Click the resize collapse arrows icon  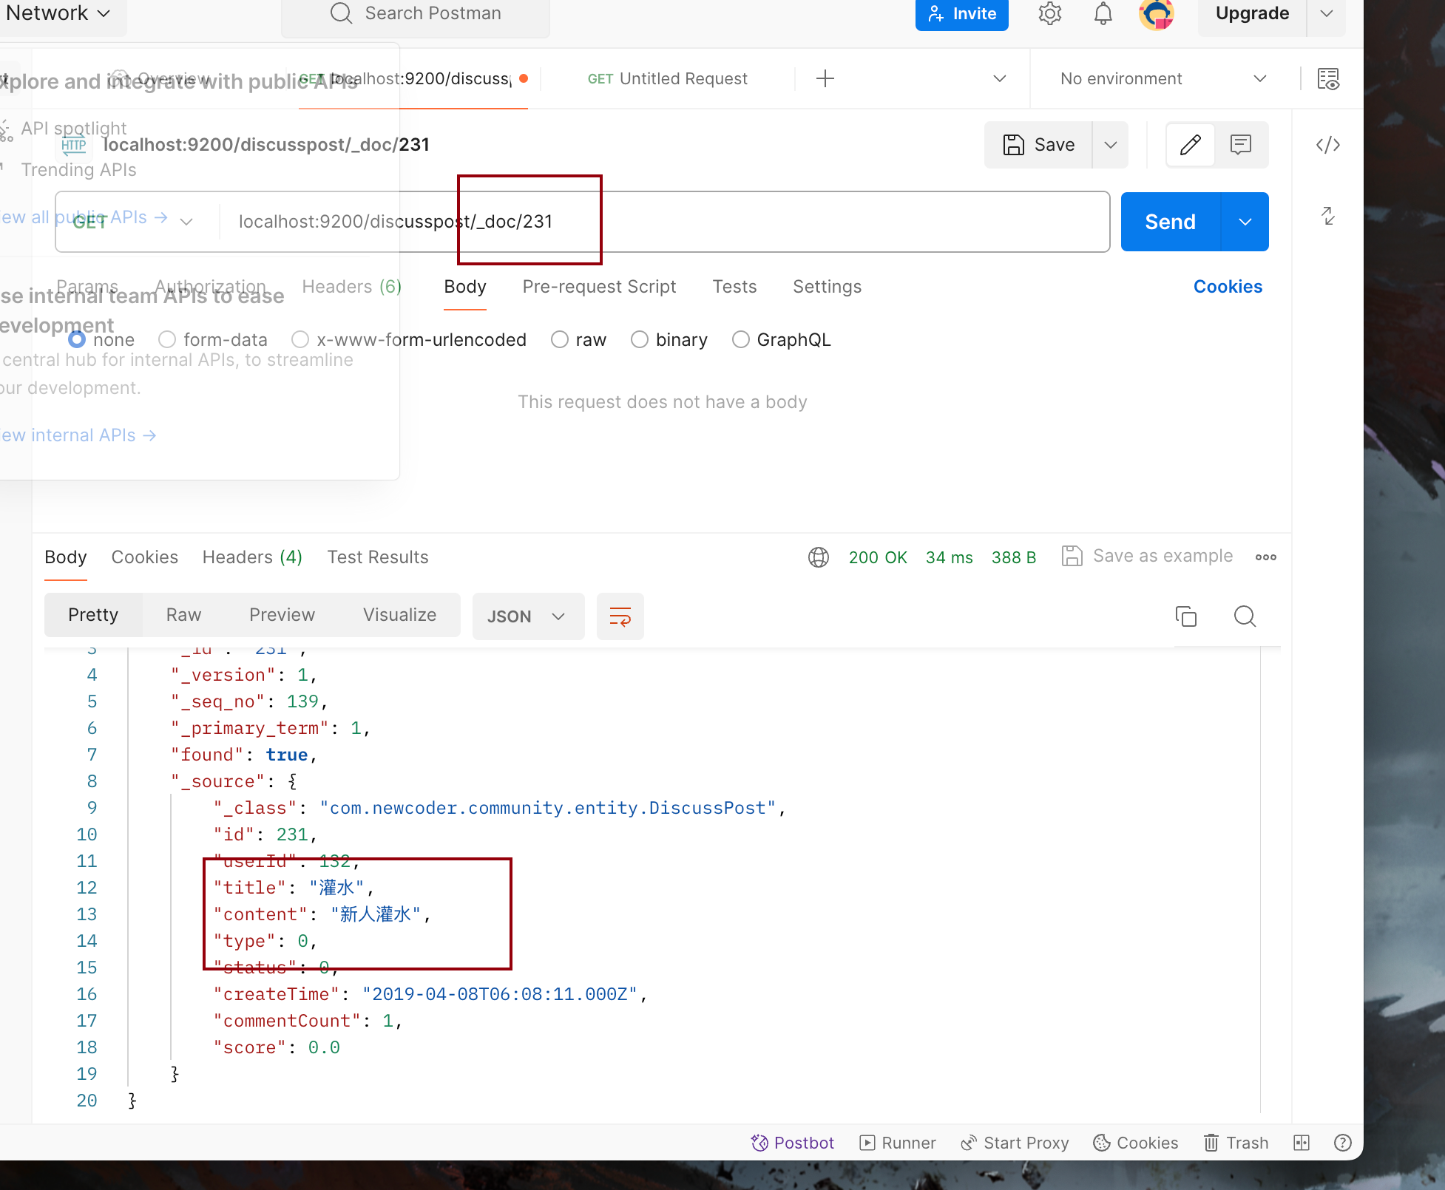(x=1328, y=216)
